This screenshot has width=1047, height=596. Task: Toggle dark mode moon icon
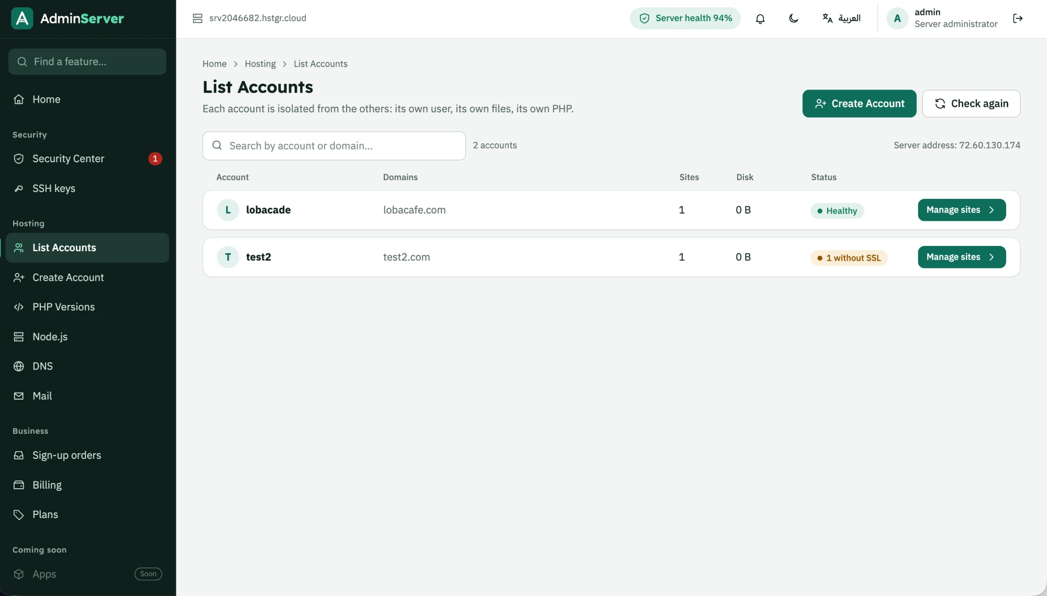794,18
